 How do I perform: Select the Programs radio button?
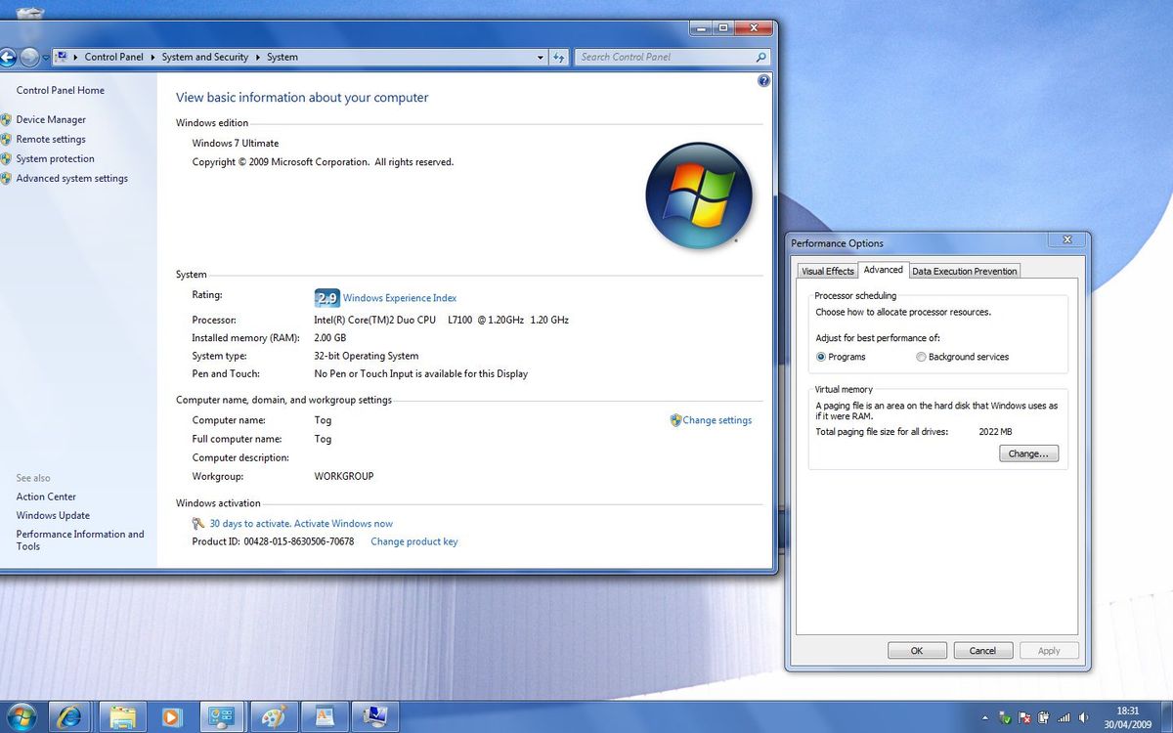tap(821, 357)
